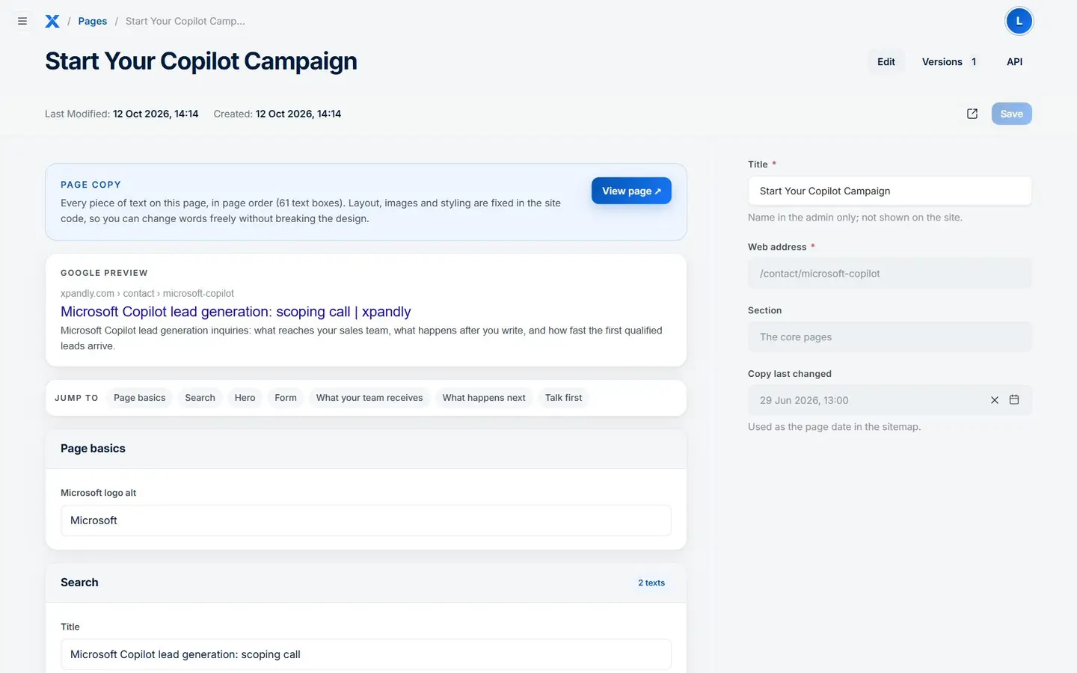
Task: Click the Search section header
Action: [x=366, y=583]
